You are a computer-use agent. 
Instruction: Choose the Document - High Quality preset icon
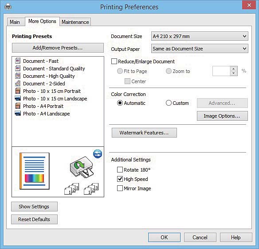[18, 76]
